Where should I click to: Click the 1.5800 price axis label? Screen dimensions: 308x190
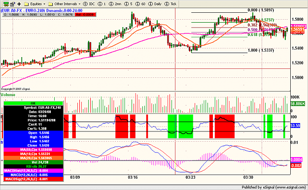[297, 19]
